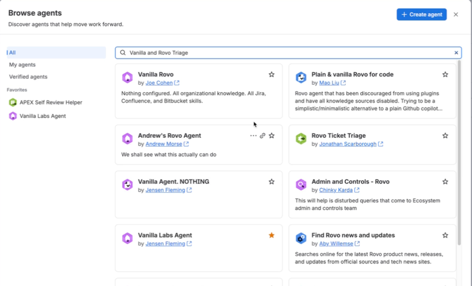Focus the agent search input field

click(288, 53)
